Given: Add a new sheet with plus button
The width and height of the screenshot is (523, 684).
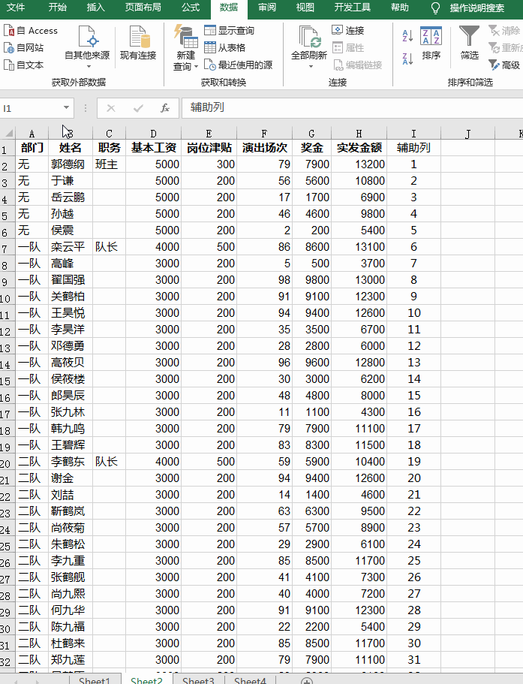Looking at the screenshot, I should click(x=307, y=680).
